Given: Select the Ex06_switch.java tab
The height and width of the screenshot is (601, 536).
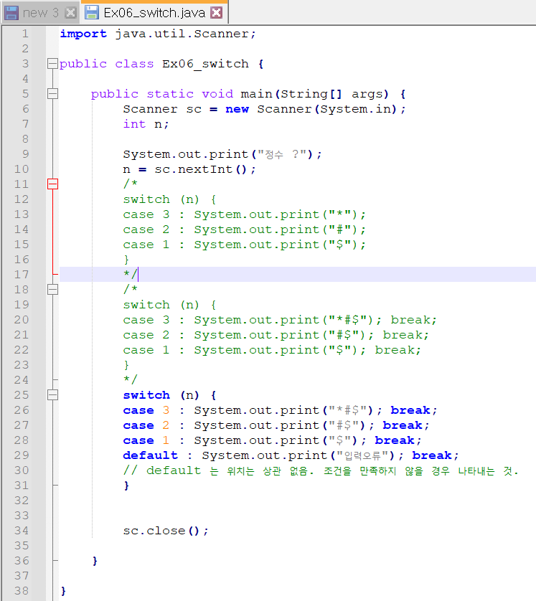Looking at the screenshot, I should 154,13.
